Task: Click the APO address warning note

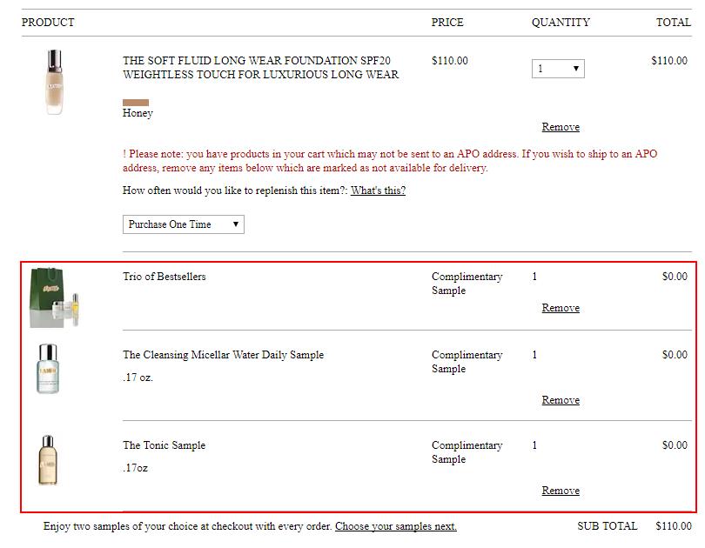Action: pyautogui.click(x=390, y=161)
